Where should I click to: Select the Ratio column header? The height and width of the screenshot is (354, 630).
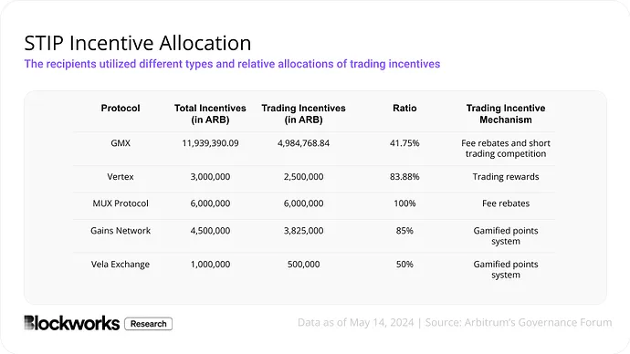point(404,108)
